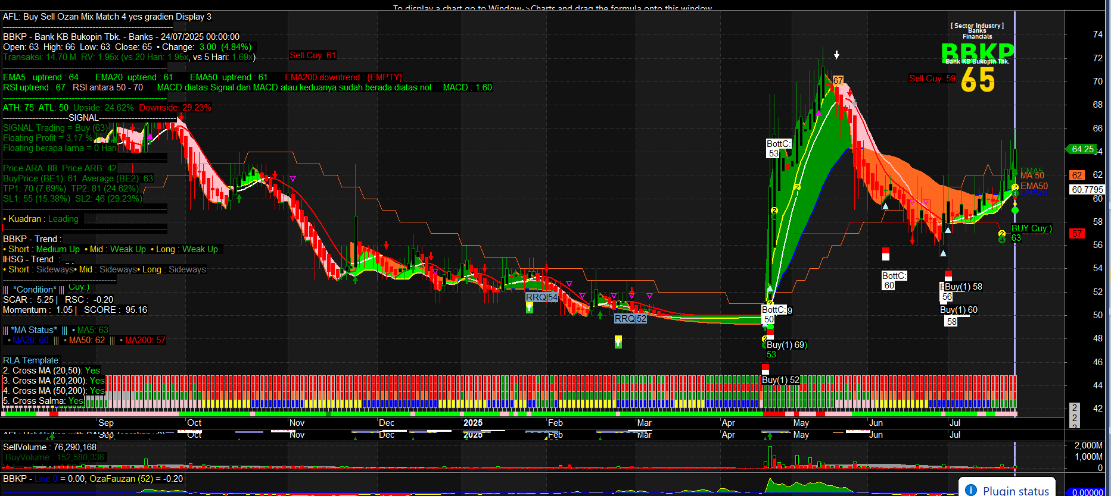Click the orange EMA50 line label
The width and height of the screenshot is (1111, 496).
1034,186
